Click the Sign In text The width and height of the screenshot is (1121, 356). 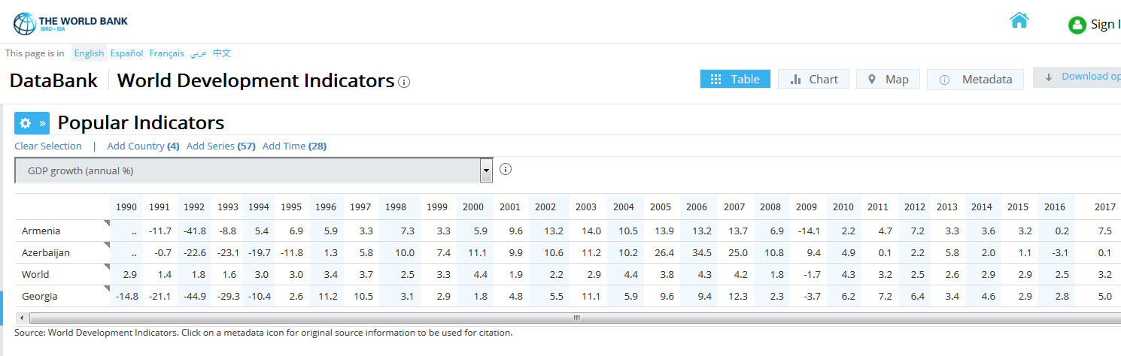1106,24
